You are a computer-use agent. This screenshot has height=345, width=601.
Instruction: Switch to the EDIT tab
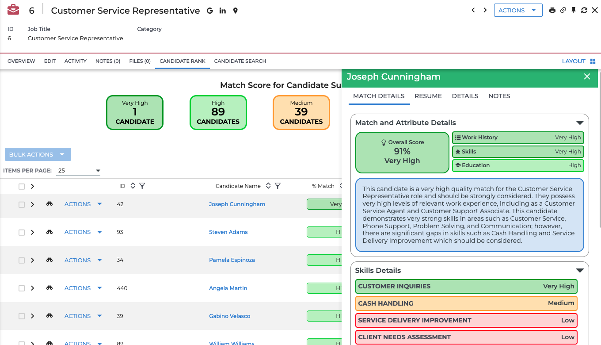[x=50, y=61]
